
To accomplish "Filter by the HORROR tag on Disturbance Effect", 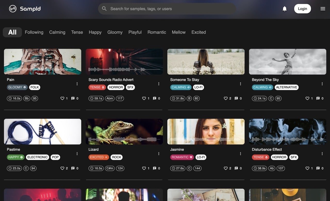I will pos(279,157).
